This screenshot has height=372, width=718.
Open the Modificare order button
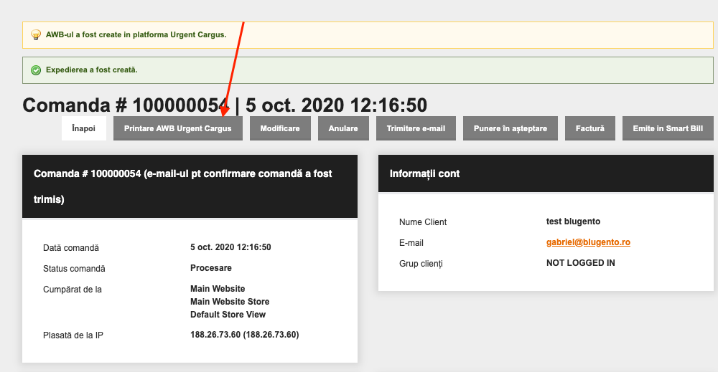280,128
